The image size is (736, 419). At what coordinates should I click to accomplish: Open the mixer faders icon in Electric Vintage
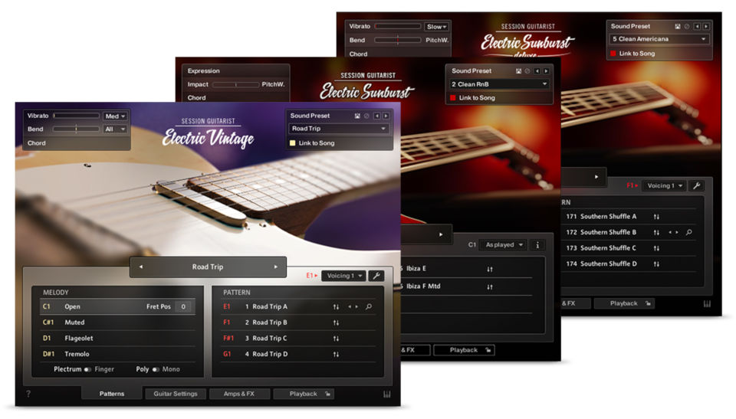pos(387,394)
